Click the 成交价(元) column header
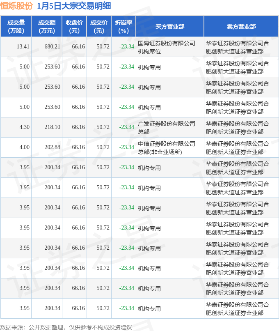The height and width of the screenshot is (331, 279). point(99,26)
